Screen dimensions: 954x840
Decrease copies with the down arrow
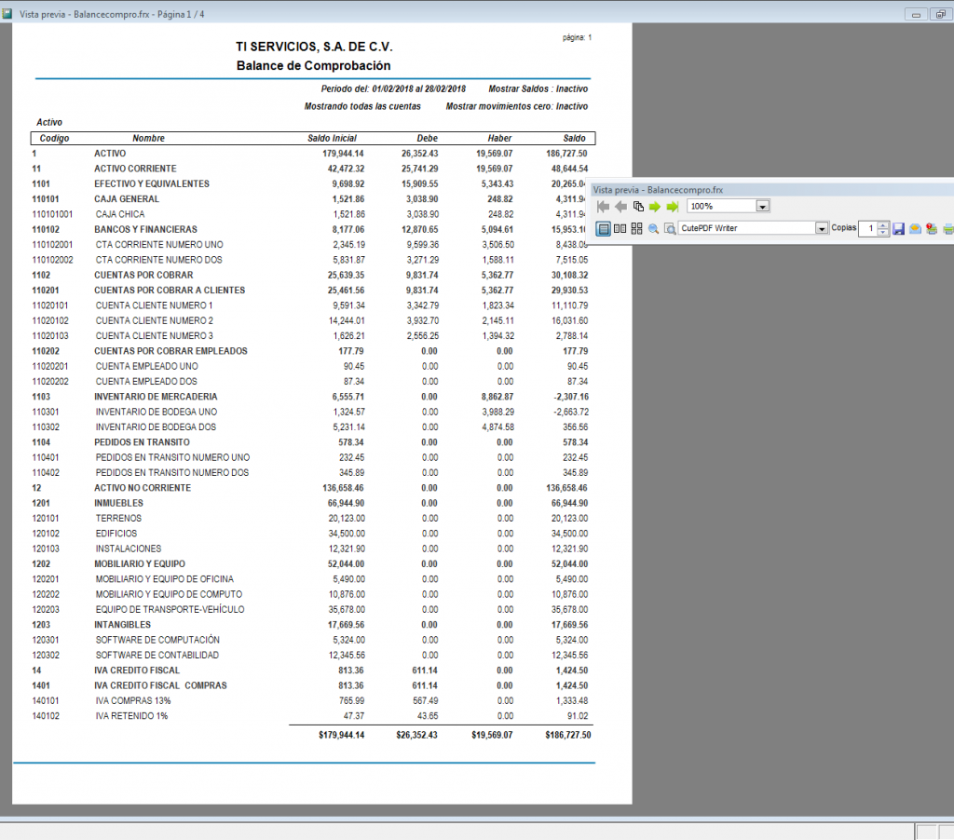coord(883,233)
